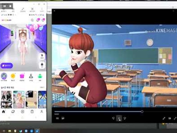Open the purple circular profile shortcut

tap(4, 76)
